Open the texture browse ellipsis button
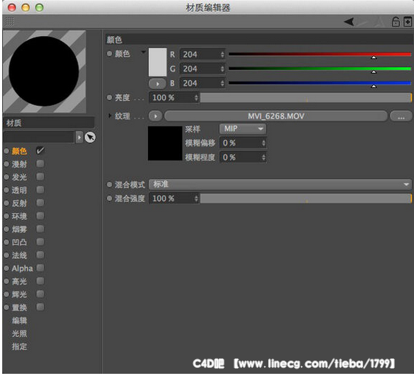The image size is (414, 376). point(401,116)
